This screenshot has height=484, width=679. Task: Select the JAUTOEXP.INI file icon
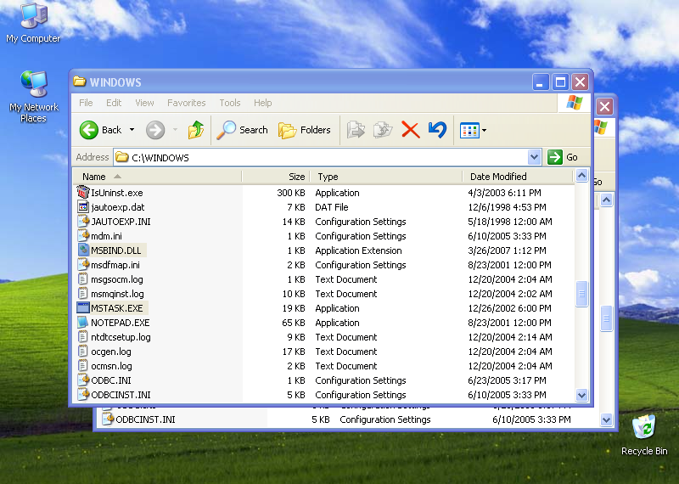(x=82, y=221)
